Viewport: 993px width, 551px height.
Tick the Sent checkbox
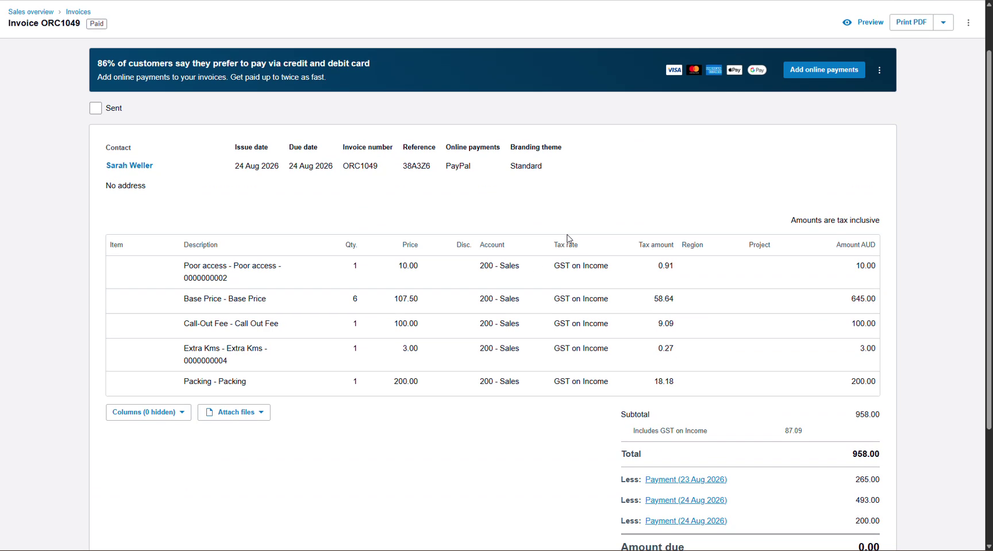pyautogui.click(x=95, y=108)
